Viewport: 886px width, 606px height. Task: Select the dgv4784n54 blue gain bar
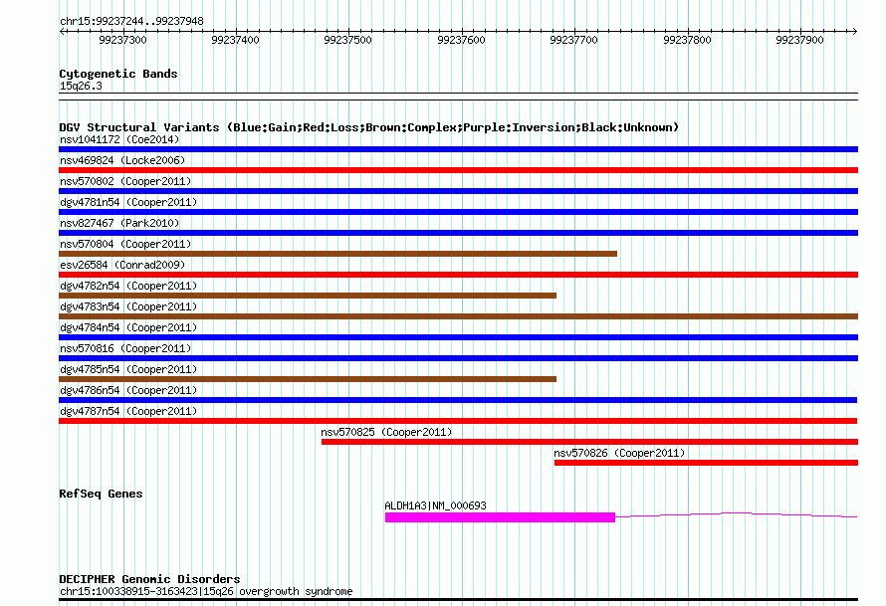pos(458,337)
